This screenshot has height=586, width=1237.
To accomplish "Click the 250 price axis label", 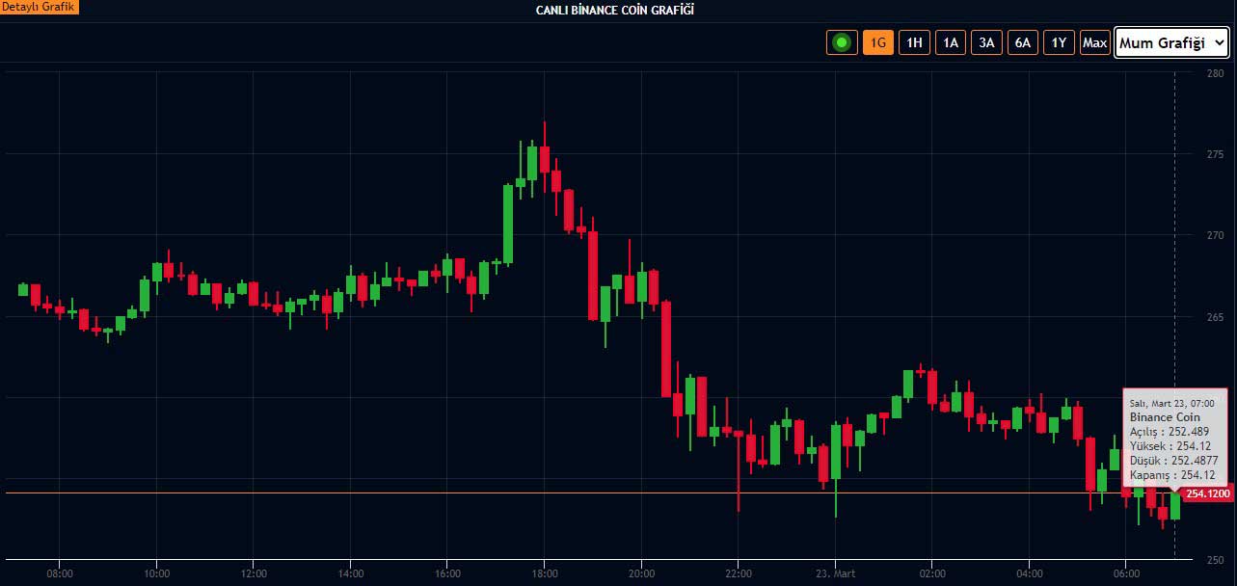I will pos(1214,561).
